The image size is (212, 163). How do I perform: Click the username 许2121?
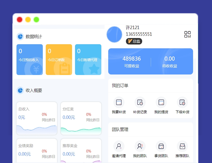point(132,27)
